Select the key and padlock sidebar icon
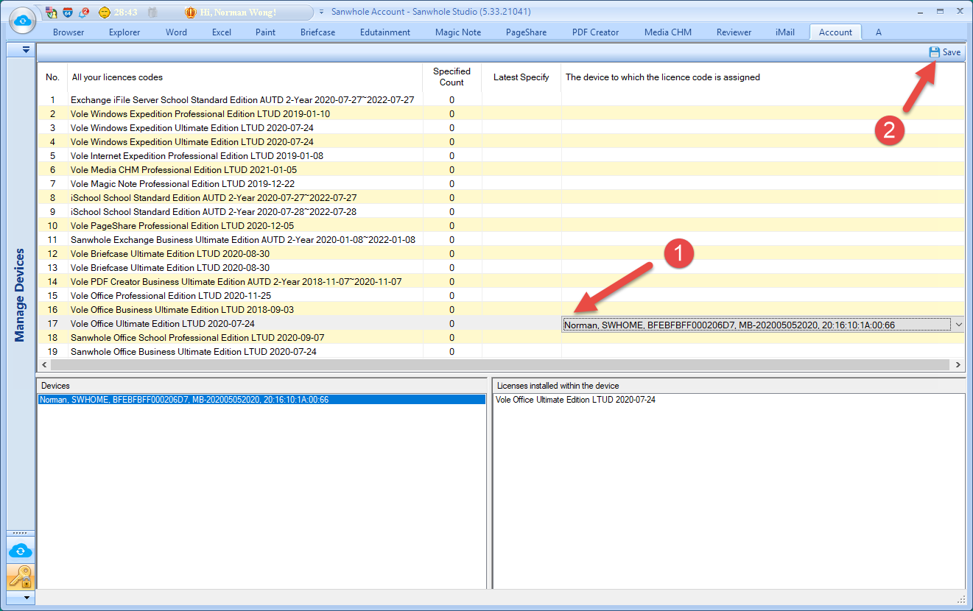Screen dimensions: 973x611 (x=21, y=577)
